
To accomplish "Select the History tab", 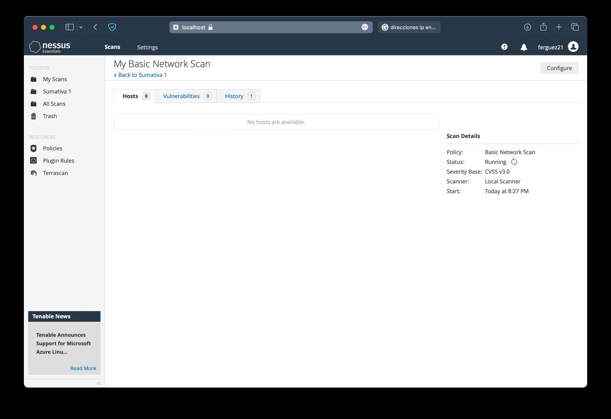I will pos(238,96).
